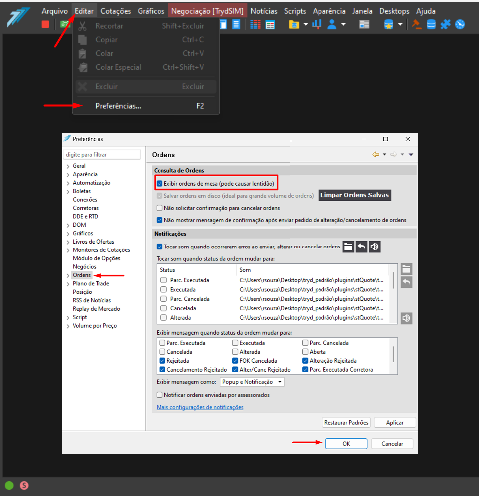Viewport: 479px width, 496px height.
Task: Open the Exibir mensagem como dropdown
Action: [x=252, y=382]
